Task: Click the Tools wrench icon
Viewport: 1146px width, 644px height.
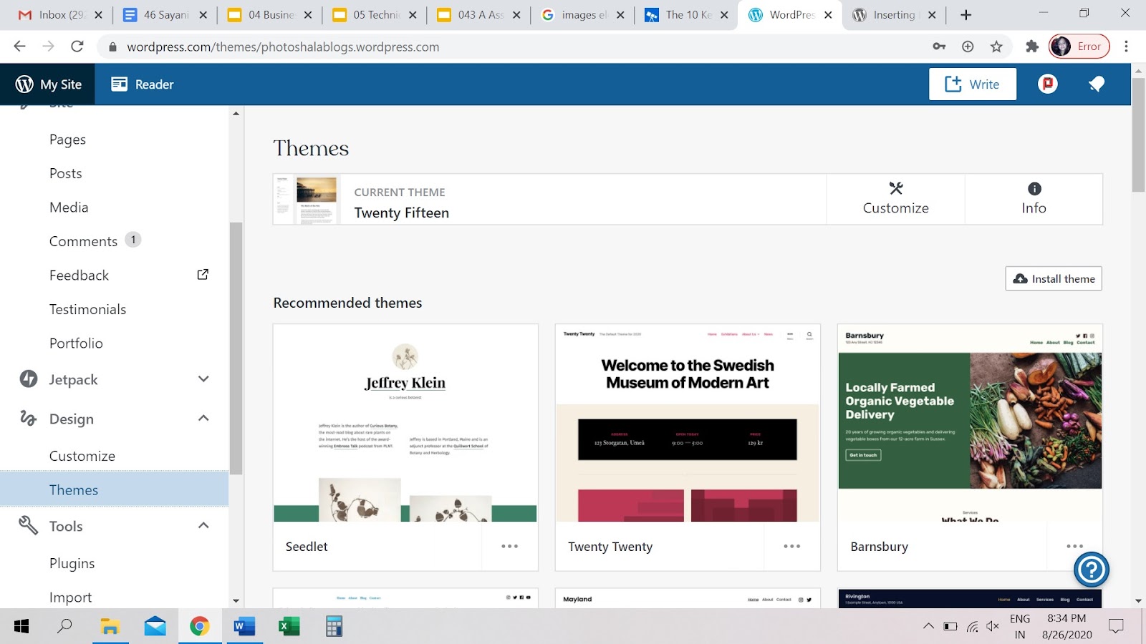Action: [28, 525]
